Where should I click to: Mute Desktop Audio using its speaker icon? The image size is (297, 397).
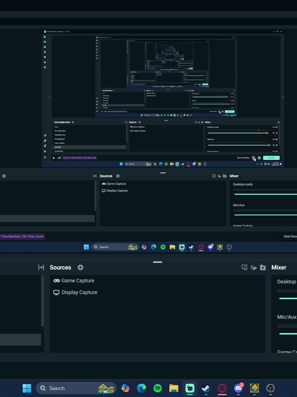coord(274,133)
